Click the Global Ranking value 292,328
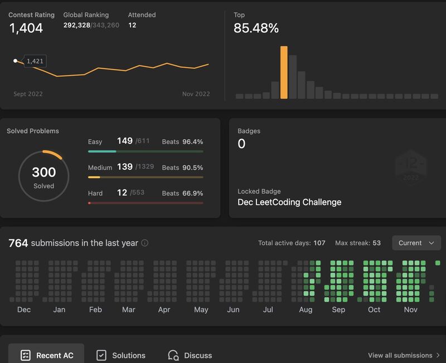This screenshot has height=363, width=446. (x=77, y=25)
